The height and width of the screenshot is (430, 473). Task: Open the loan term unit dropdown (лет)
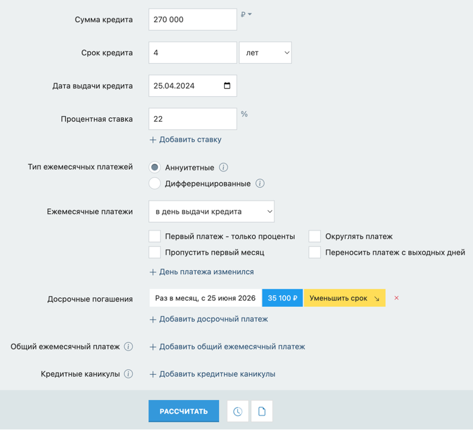(x=265, y=53)
